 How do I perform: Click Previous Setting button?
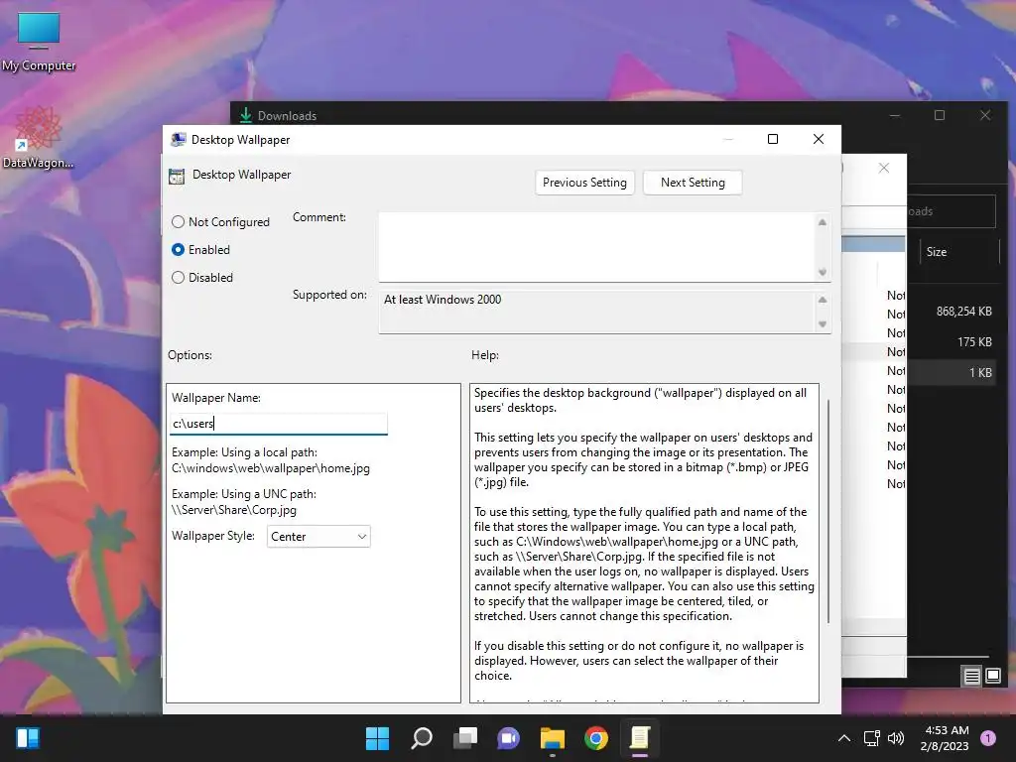pyautogui.click(x=584, y=183)
